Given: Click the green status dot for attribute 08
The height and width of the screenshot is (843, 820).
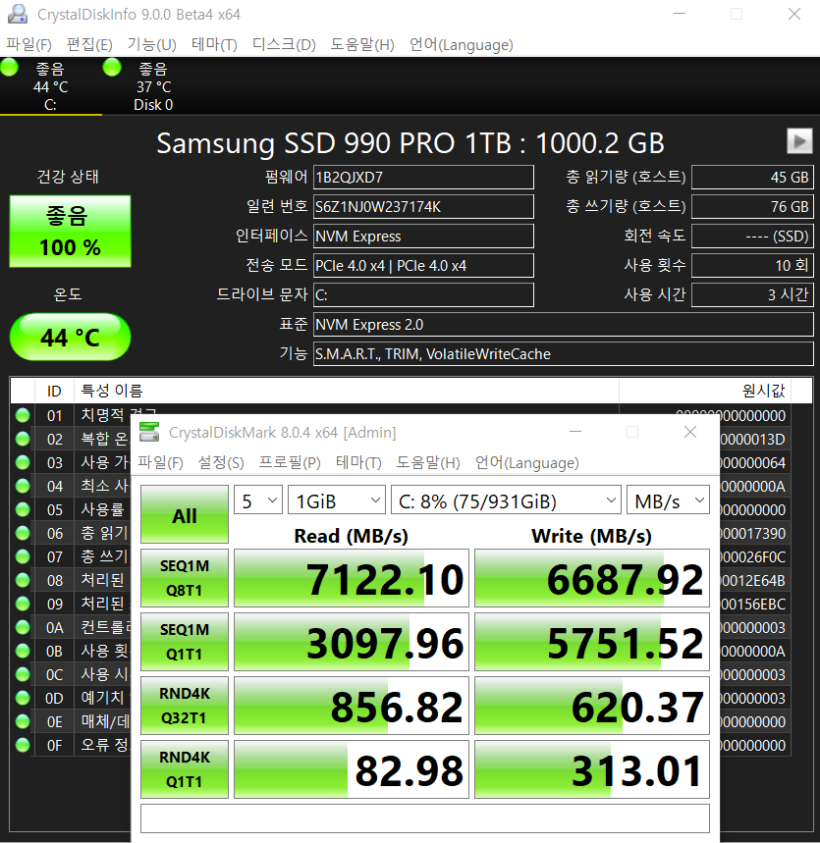Looking at the screenshot, I should 23,581.
